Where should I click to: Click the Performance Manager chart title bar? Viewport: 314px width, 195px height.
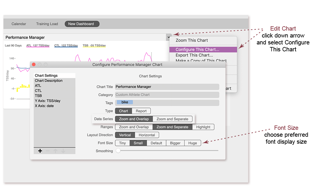coord(85,37)
